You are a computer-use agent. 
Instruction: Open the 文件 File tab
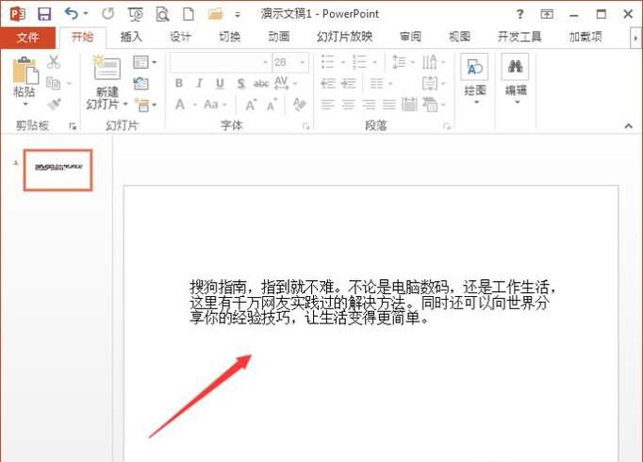point(28,38)
